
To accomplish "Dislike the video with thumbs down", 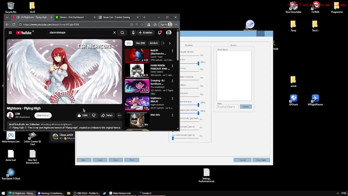I will point(94,115).
